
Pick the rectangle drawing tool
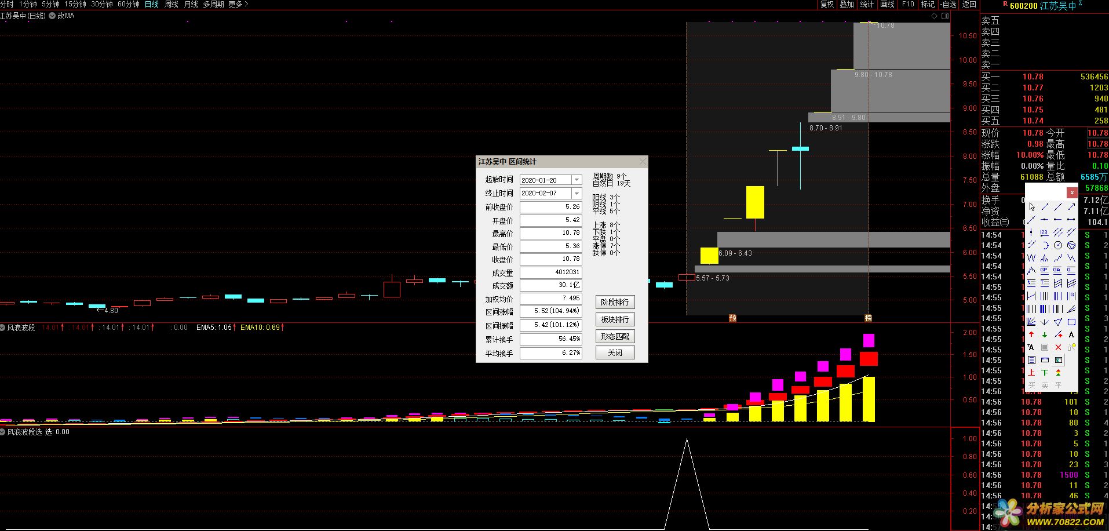(1071, 322)
